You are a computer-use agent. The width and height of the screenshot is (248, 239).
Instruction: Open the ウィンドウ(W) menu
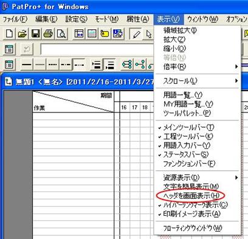202,19
